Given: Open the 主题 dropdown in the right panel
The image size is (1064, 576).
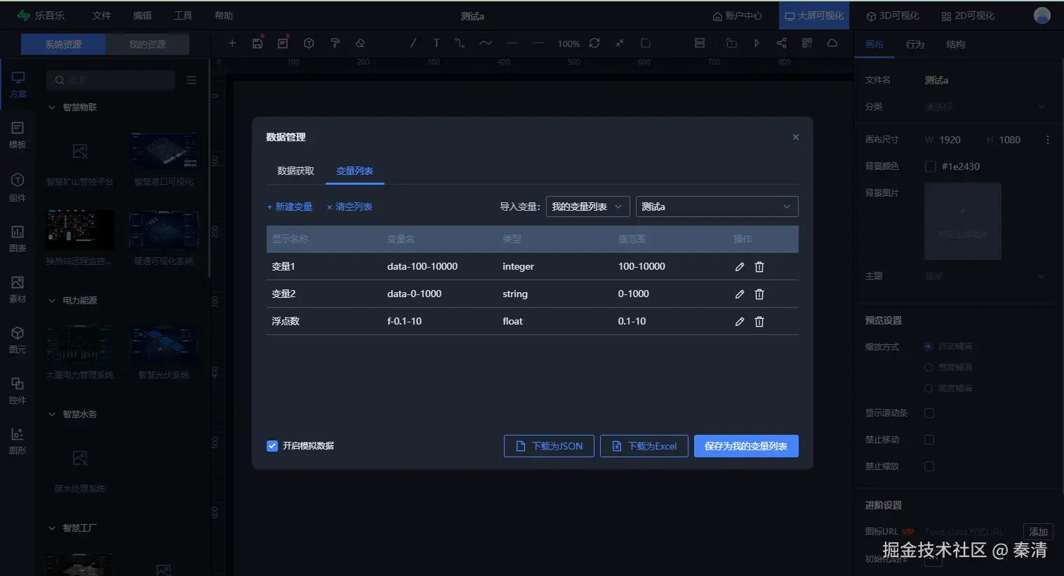Looking at the screenshot, I should 985,276.
